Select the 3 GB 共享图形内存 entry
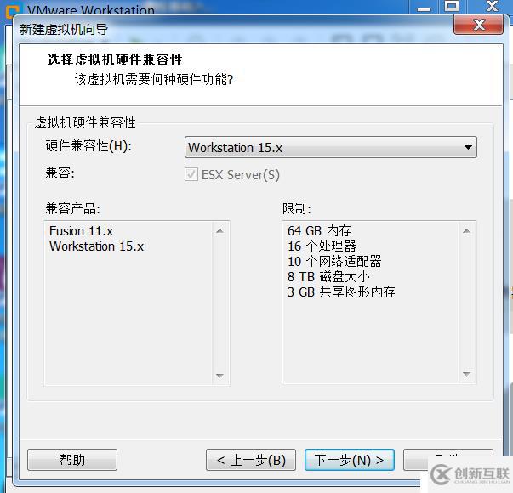 pyautogui.click(x=341, y=292)
